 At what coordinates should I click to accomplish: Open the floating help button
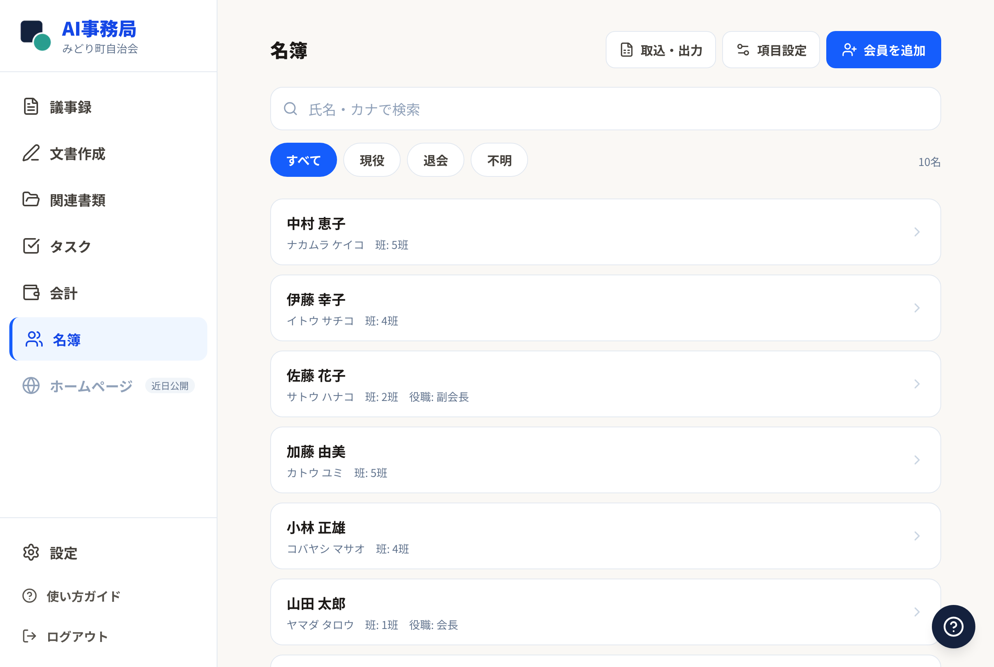[953, 626]
